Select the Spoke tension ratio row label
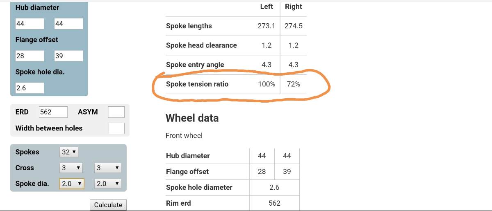This screenshot has height=211, width=492. click(197, 84)
